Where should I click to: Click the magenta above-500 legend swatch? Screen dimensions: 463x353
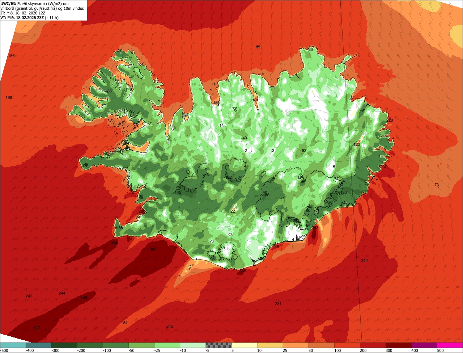click(x=450, y=345)
